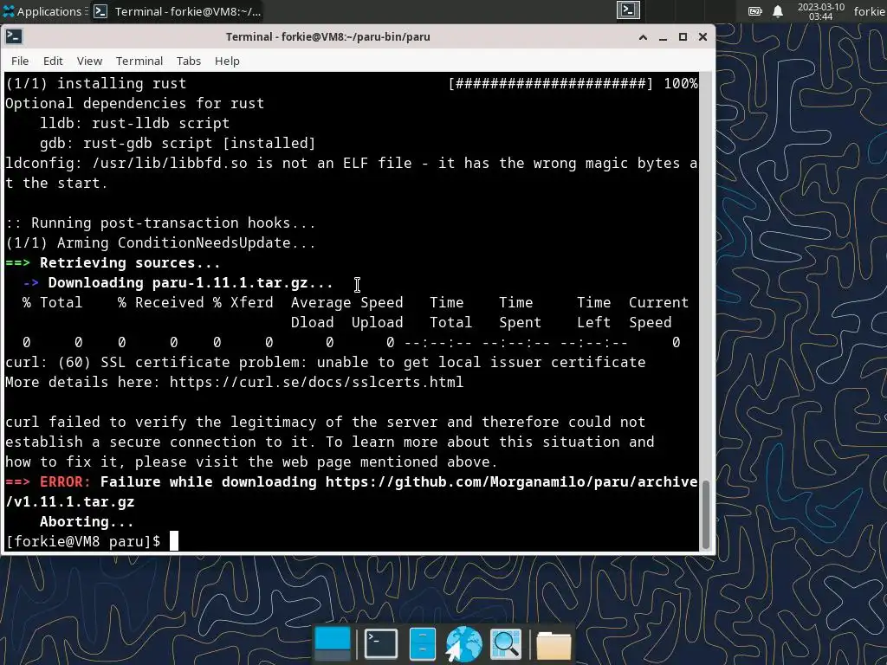Click the github.com paru archive URL
The width and height of the screenshot is (887, 665).
pos(352,492)
